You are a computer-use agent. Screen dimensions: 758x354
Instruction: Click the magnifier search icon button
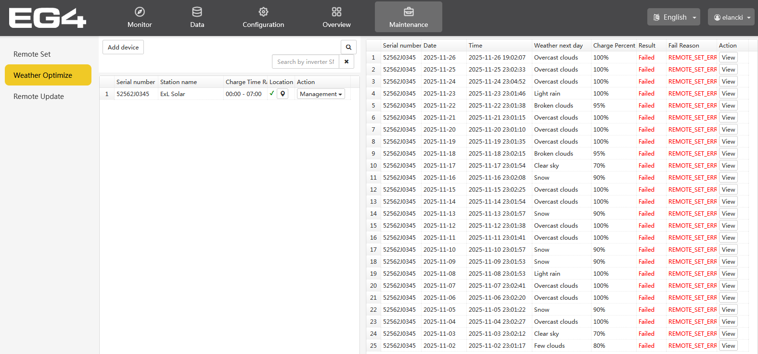tap(348, 47)
